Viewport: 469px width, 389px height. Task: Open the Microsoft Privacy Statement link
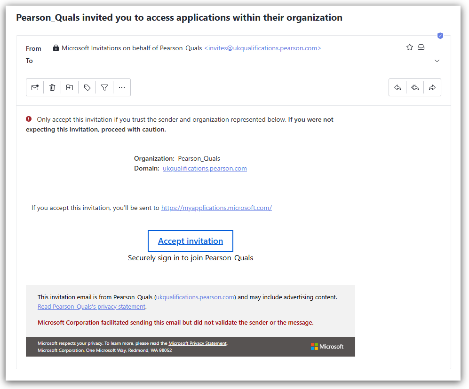click(198, 343)
